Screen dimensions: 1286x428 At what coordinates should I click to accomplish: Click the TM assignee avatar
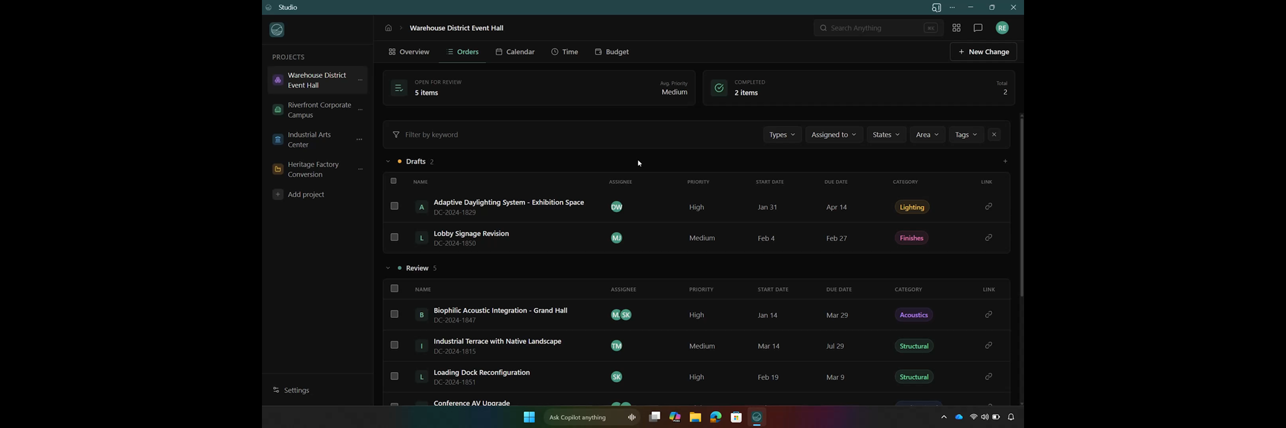pos(617,346)
